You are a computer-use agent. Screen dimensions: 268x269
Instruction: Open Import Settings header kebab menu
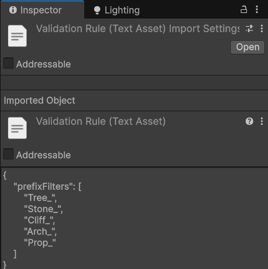point(262,28)
